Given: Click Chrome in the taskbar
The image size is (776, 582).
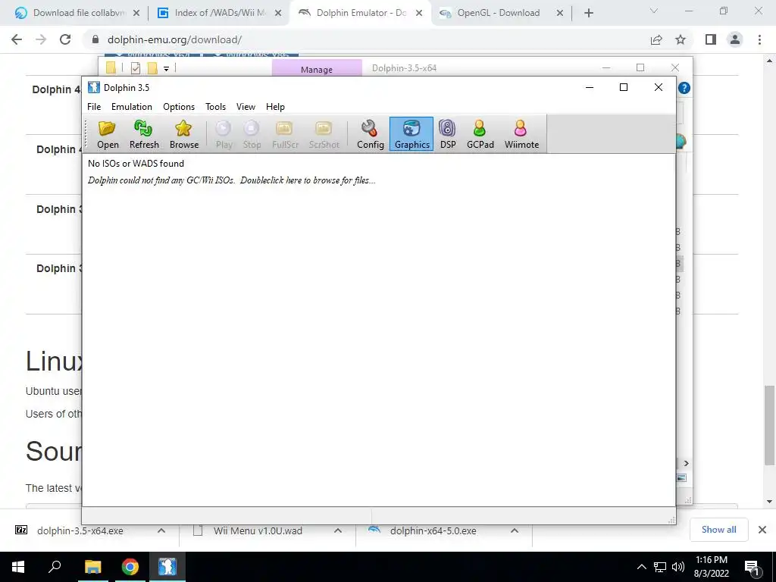Looking at the screenshot, I should coord(130,567).
